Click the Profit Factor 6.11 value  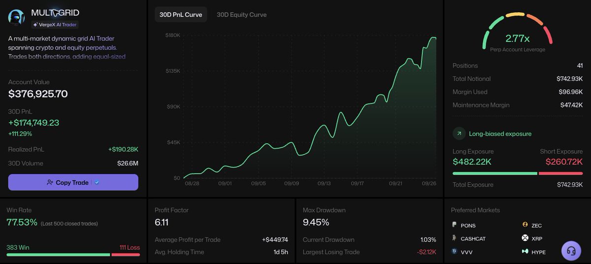coord(162,222)
